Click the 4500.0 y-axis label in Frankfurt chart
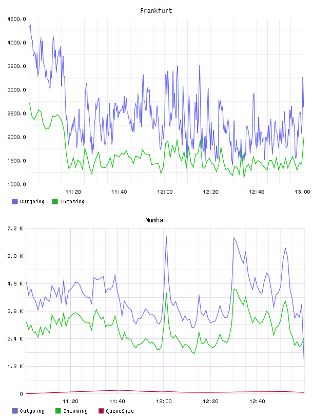 [16, 19]
